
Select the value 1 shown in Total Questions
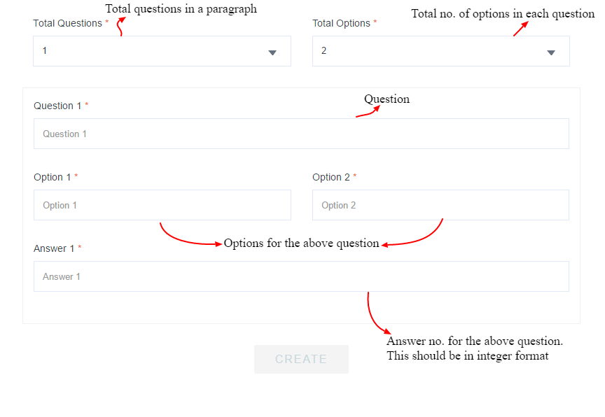[46, 51]
